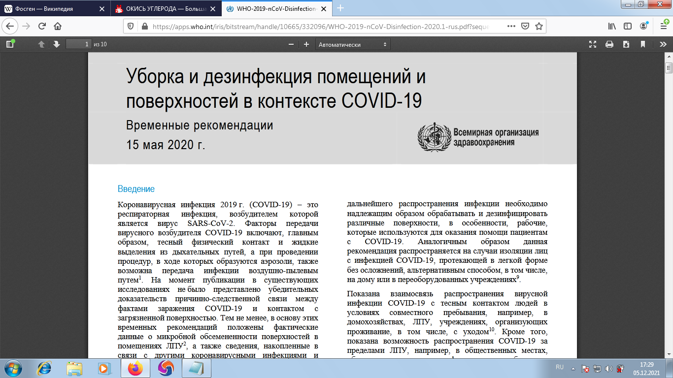Download the WHO PDF file
The image size is (673, 378).
click(626, 44)
